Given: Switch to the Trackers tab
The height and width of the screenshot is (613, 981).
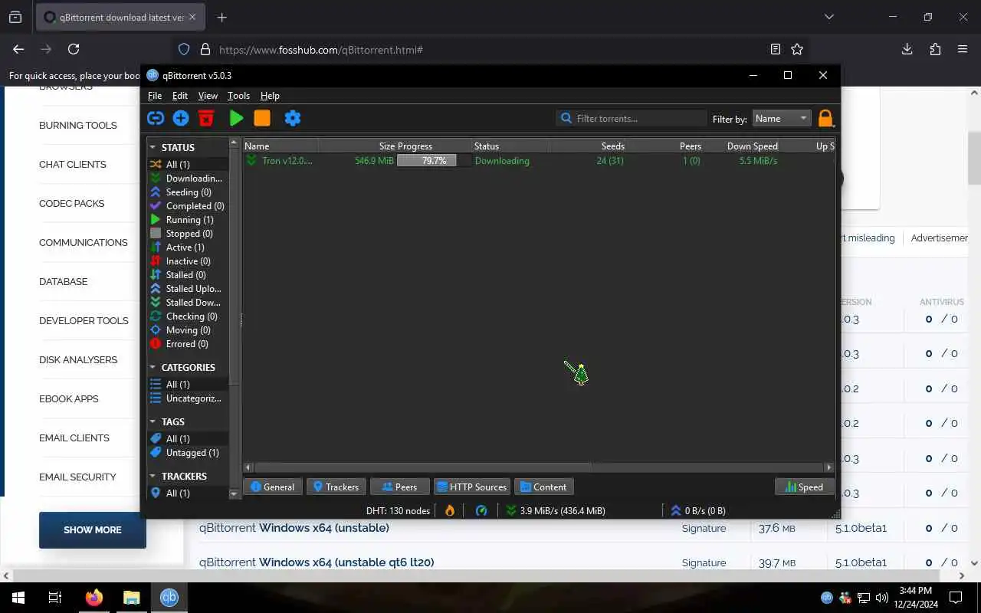Looking at the screenshot, I should point(336,487).
